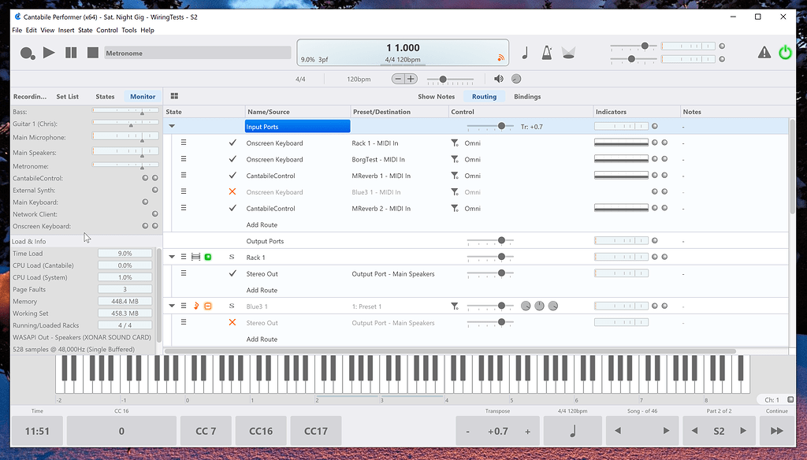The height and width of the screenshot is (460, 807).
Task: Enable Blue3 1 Stereo Out route
Action: point(232,323)
